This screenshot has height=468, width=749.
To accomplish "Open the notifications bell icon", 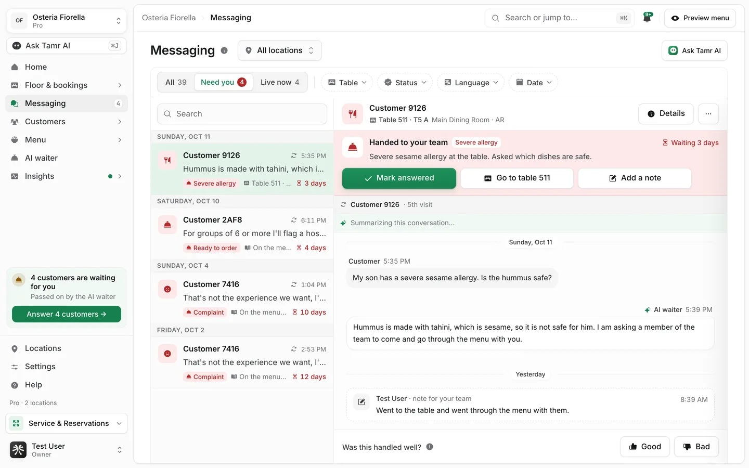I will tap(647, 18).
